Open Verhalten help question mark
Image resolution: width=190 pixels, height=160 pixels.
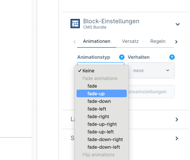coord(172,57)
